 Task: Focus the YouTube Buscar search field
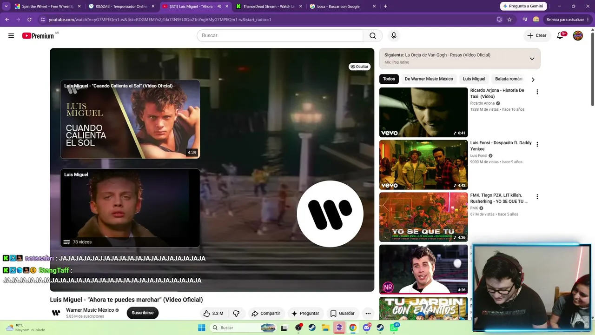[x=280, y=36]
